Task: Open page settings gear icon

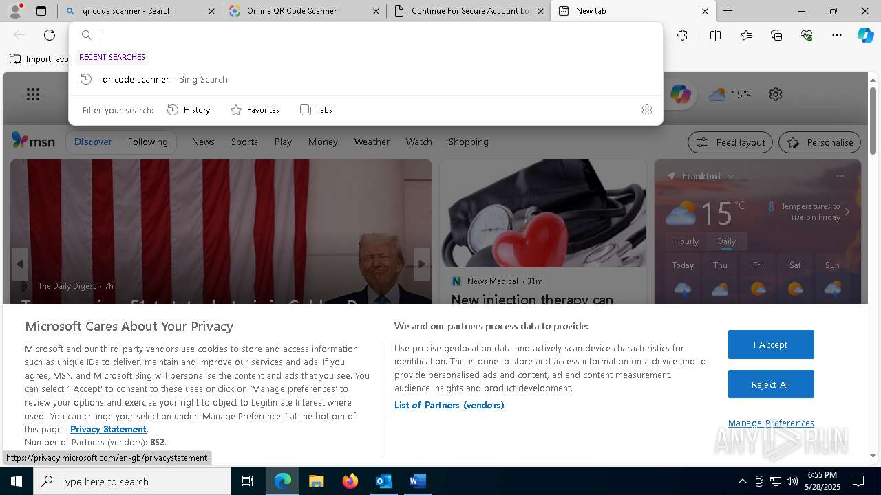Action: click(x=776, y=94)
